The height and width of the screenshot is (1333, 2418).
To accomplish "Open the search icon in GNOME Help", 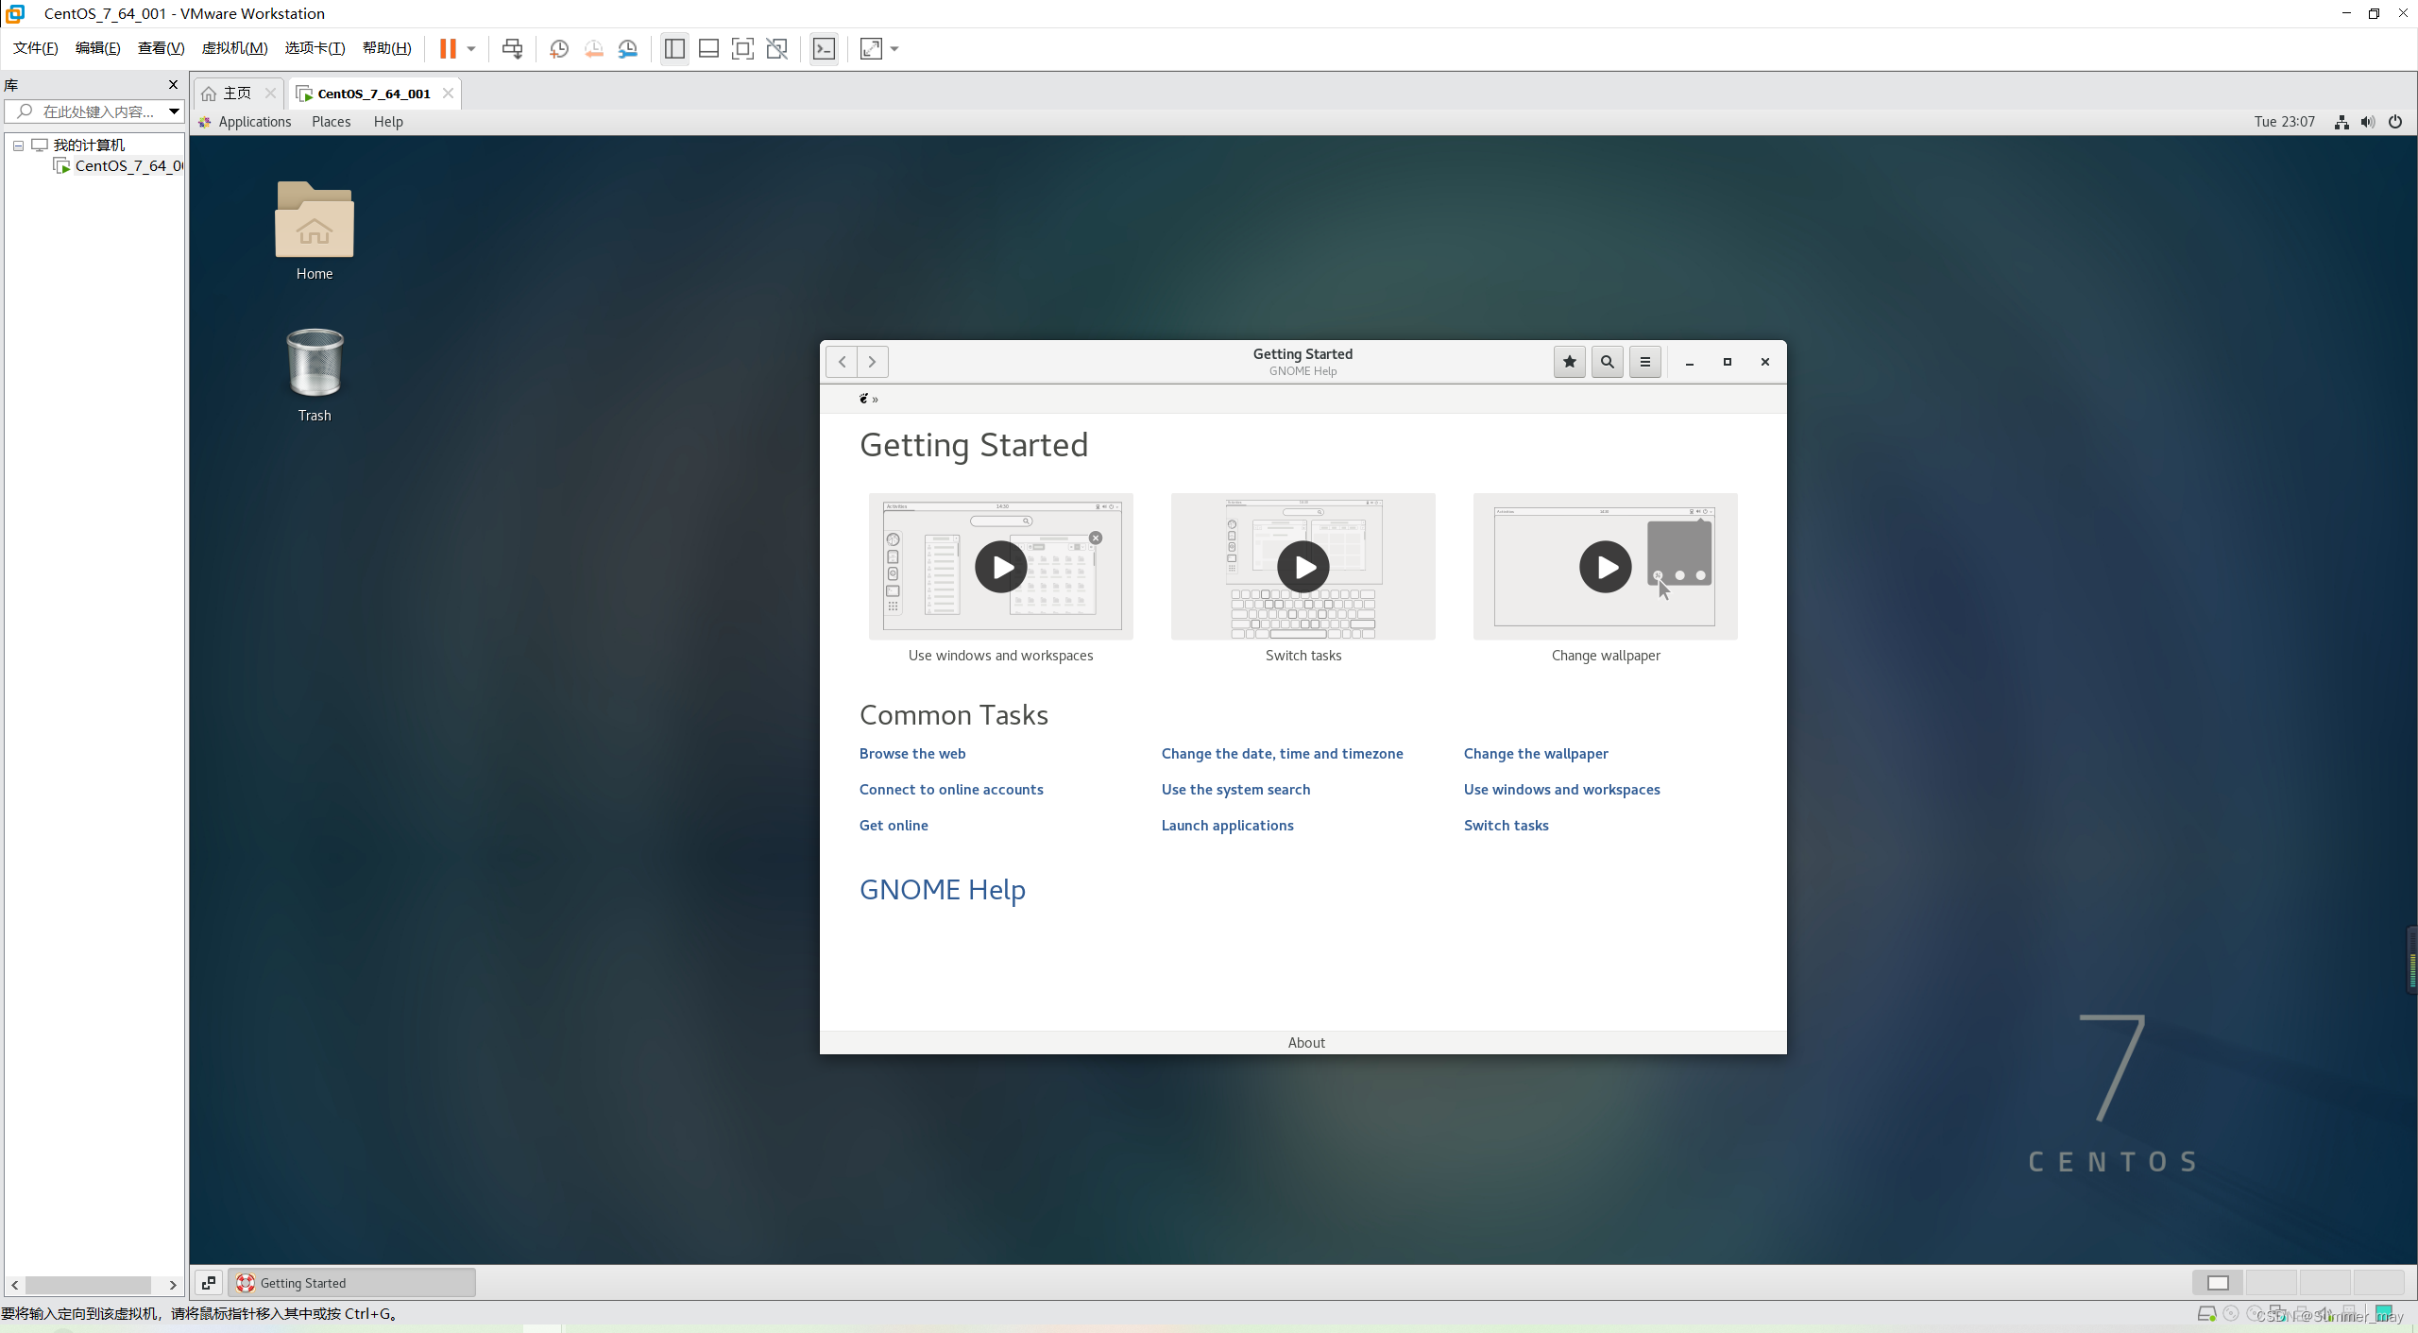I will [x=1607, y=362].
